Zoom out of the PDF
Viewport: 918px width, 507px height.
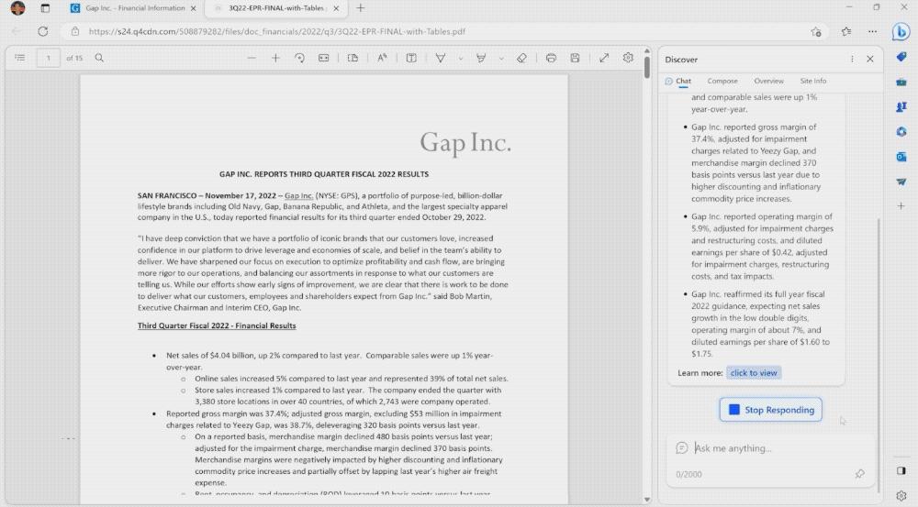pyautogui.click(x=252, y=58)
